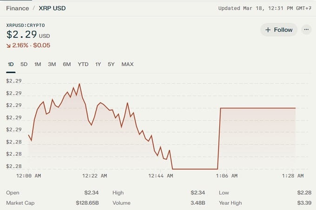Switch to the 5Y chart range
Image resolution: width=316 pixels, height=210 pixels.
111,64
